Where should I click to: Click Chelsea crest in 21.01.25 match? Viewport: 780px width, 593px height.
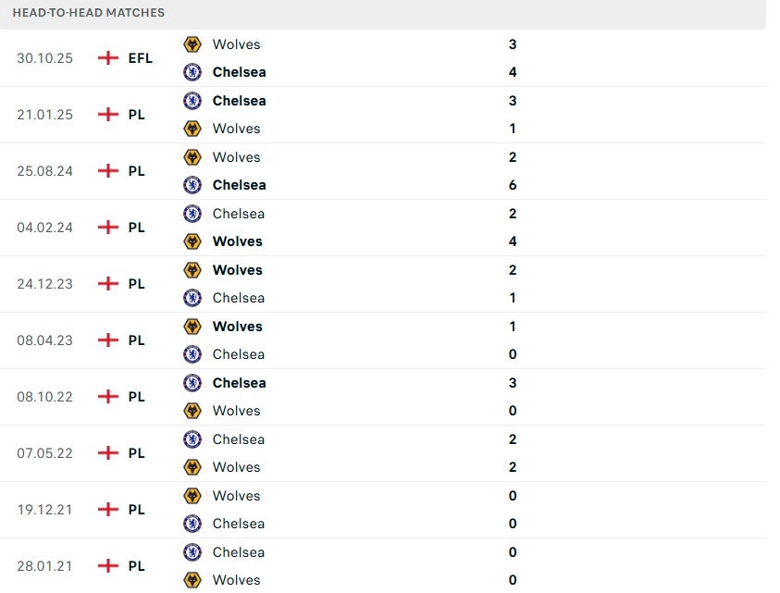192,101
